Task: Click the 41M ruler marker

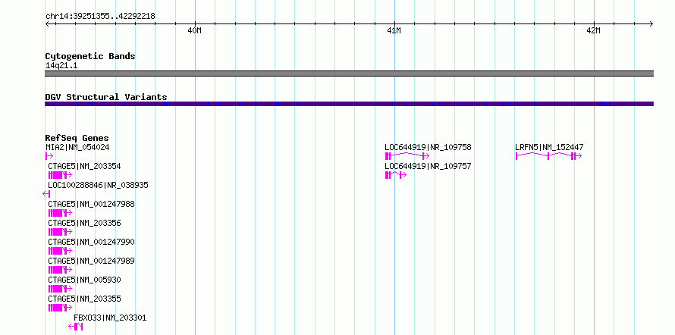Action: click(394, 30)
